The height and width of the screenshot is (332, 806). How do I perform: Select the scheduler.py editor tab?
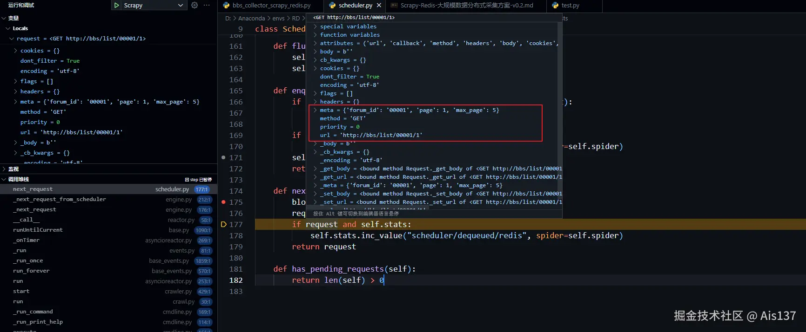click(x=356, y=6)
